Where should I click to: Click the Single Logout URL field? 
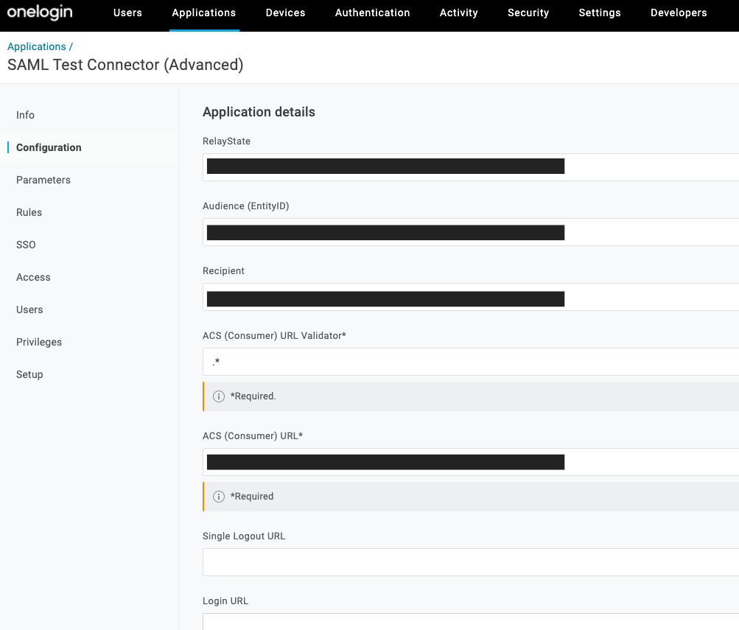point(472,562)
